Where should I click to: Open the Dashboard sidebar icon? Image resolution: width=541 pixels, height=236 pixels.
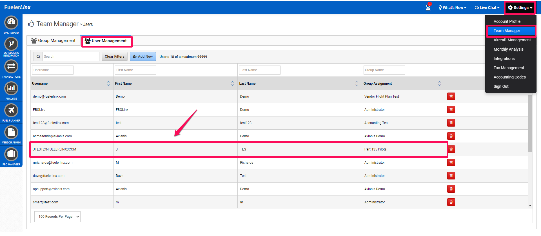pos(11,23)
